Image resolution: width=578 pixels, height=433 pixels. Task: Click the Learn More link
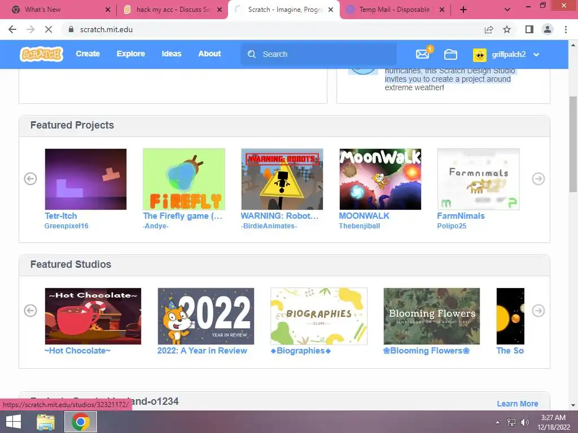point(518,404)
